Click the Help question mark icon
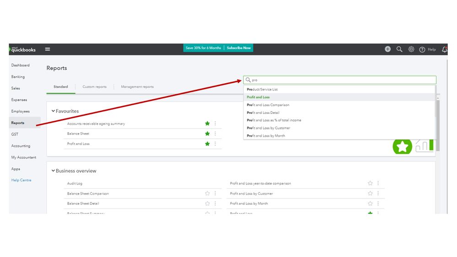This screenshot has height=257, width=457. pyautogui.click(x=422, y=49)
